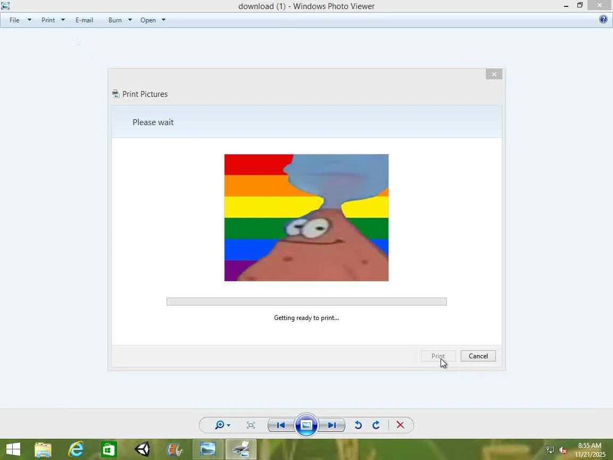
Task: Rotate picture counterclockwise
Action: coord(358,425)
